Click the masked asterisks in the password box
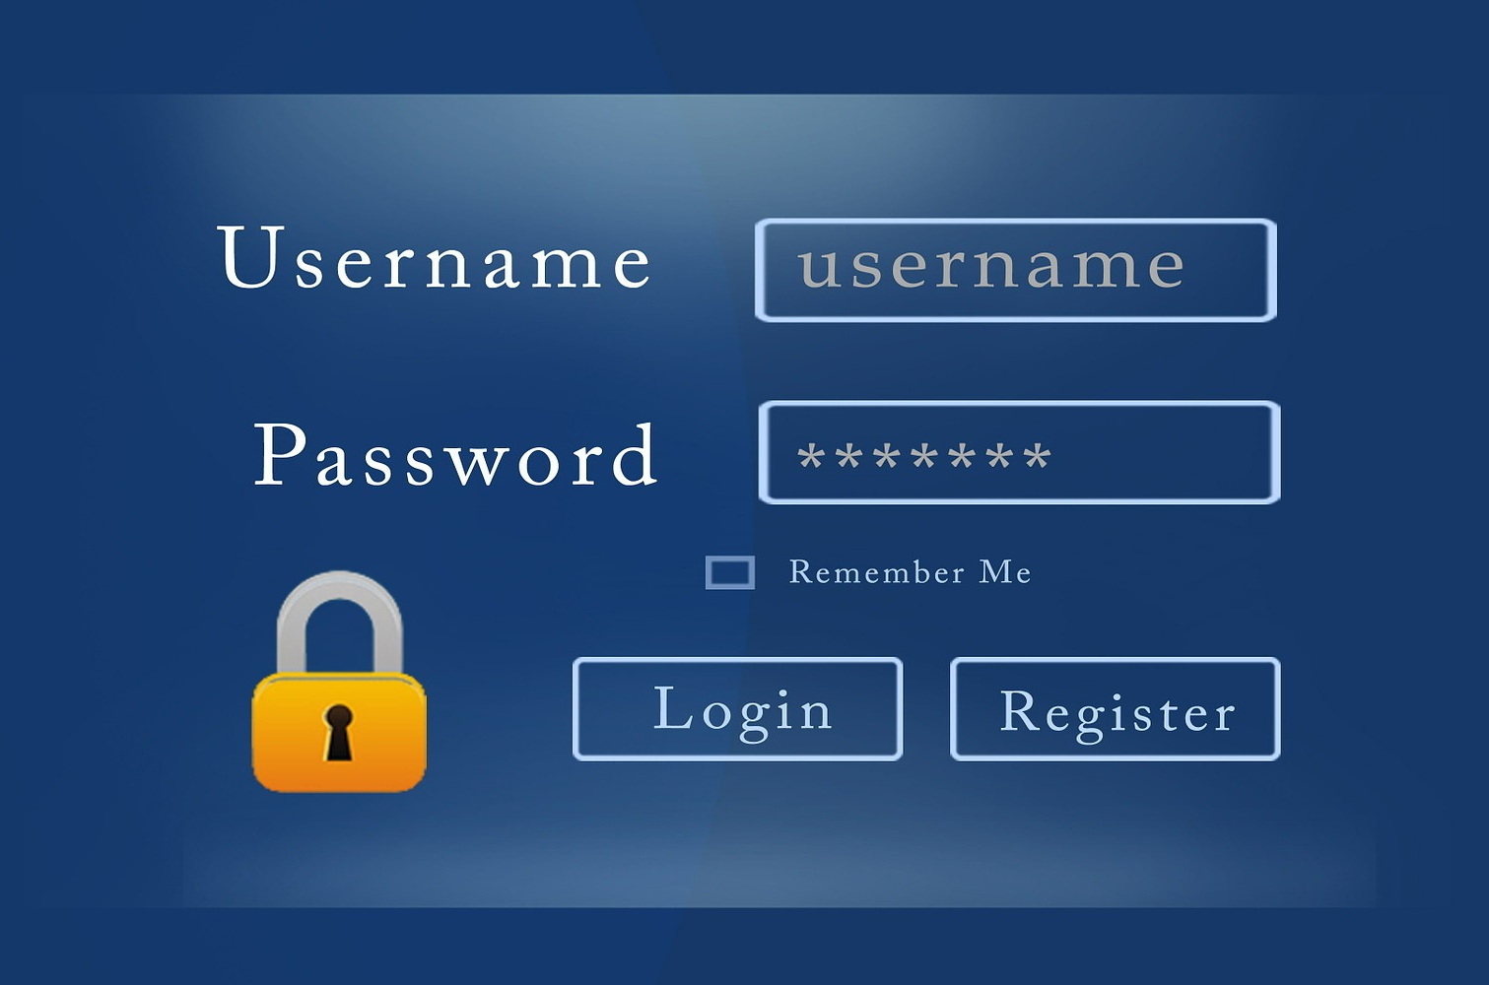Image resolution: width=1489 pixels, height=985 pixels. click(x=923, y=457)
